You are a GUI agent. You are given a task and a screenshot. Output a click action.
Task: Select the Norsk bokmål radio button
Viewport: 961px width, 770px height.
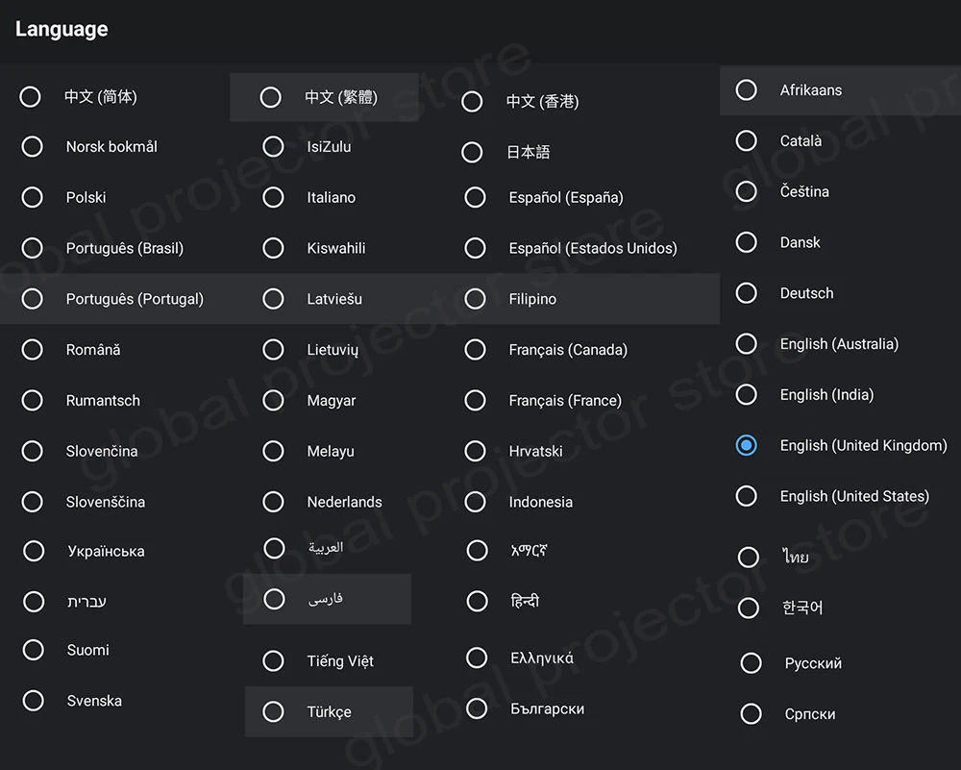[x=33, y=147]
